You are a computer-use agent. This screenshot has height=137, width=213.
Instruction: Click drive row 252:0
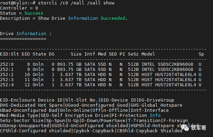pyautogui.click(x=7, y=64)
